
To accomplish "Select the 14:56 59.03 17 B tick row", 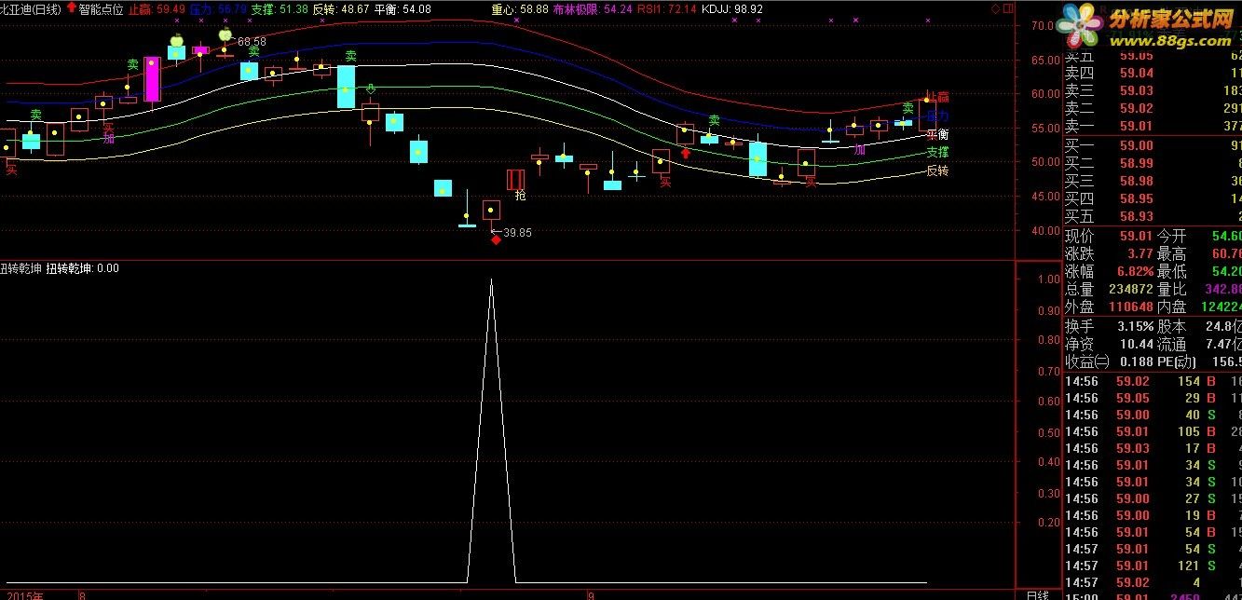I will (x=1153, y=448).
